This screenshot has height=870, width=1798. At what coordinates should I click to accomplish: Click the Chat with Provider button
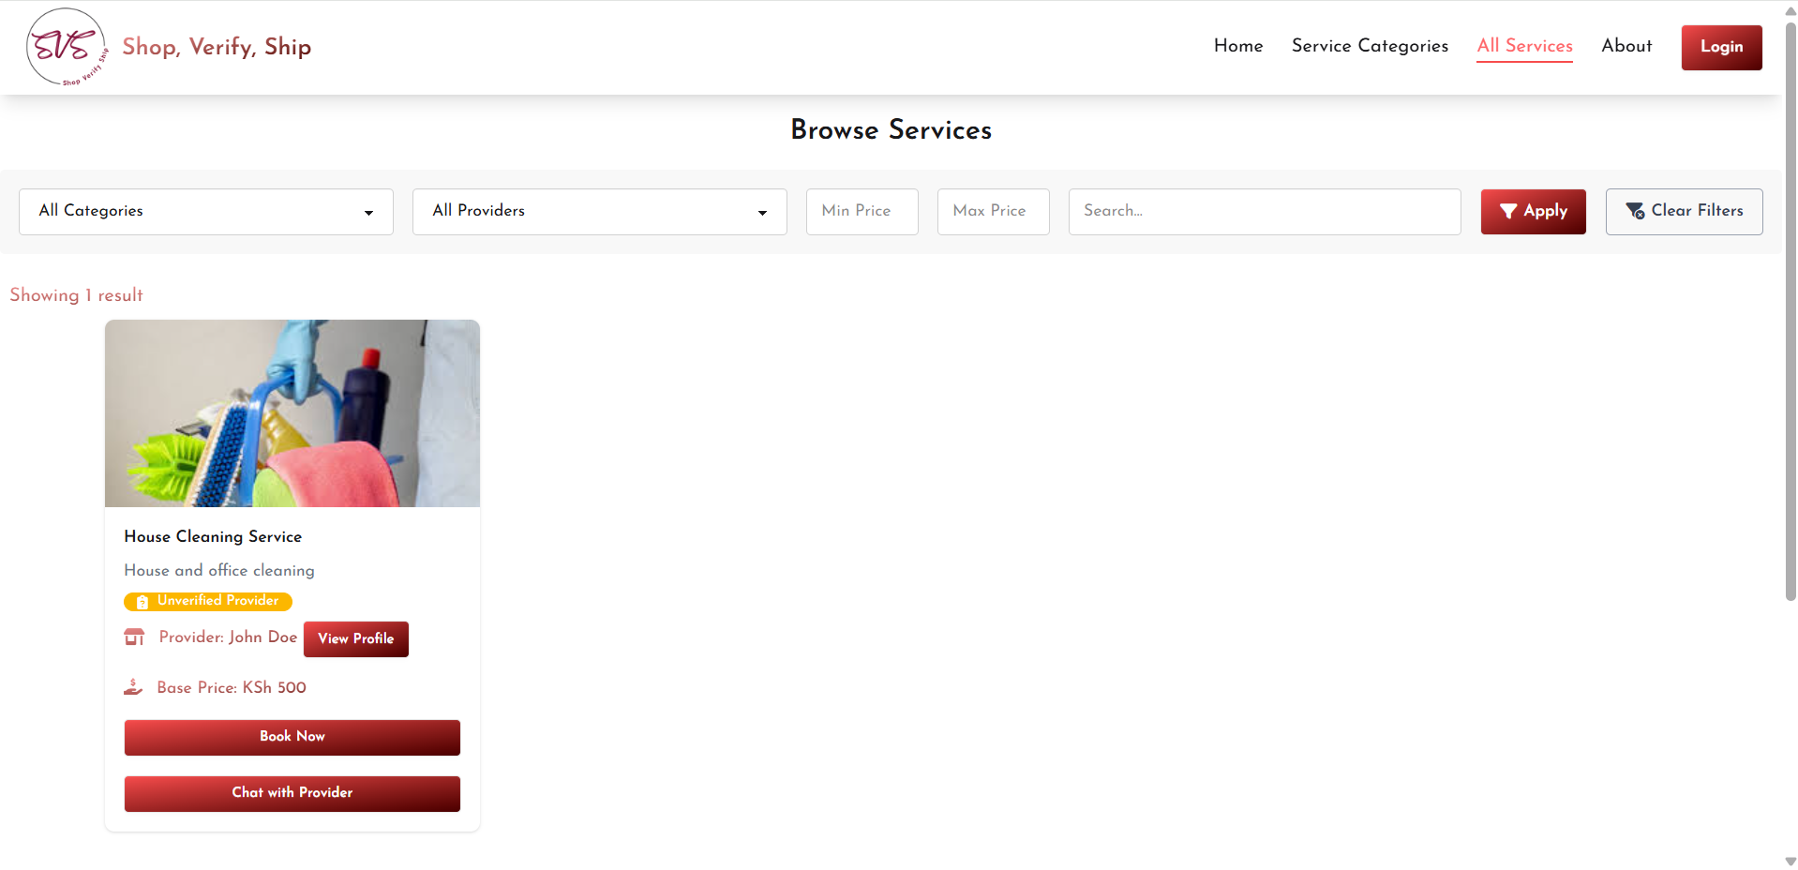pos(292,794)
